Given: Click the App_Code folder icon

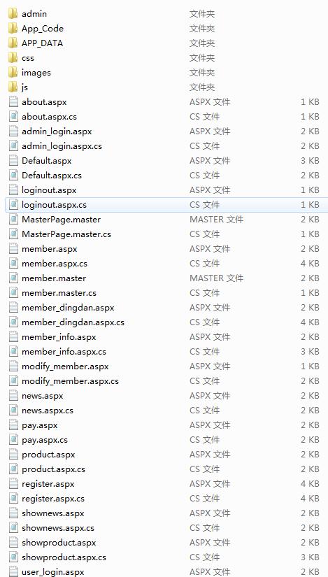Looking at the screenshot, I should point(13,29).
